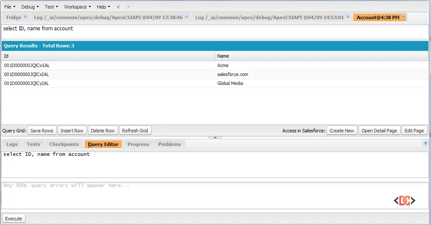Image resolution: width=431 pixels, height=225 pixels.
Task: Click into the SOQL query editor text
Action: 215,164
